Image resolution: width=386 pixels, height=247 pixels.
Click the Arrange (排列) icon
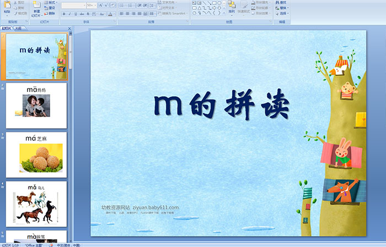click(232, 7)
